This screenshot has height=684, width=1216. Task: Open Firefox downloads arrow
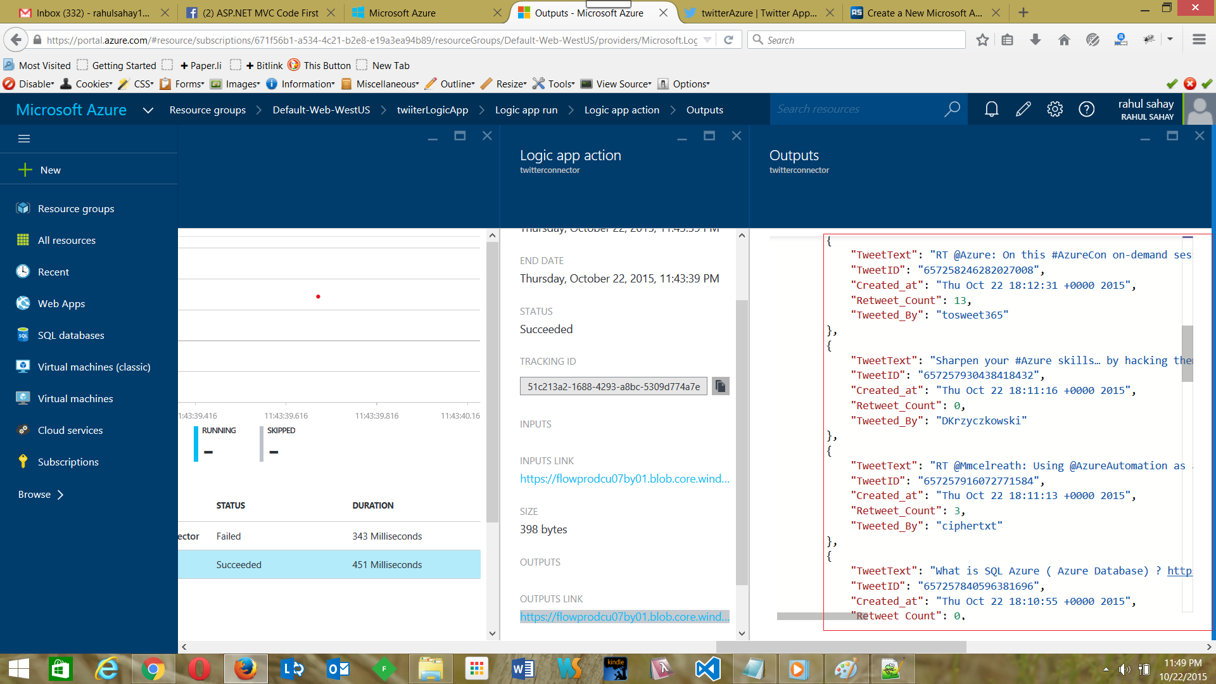(1035, 40)
